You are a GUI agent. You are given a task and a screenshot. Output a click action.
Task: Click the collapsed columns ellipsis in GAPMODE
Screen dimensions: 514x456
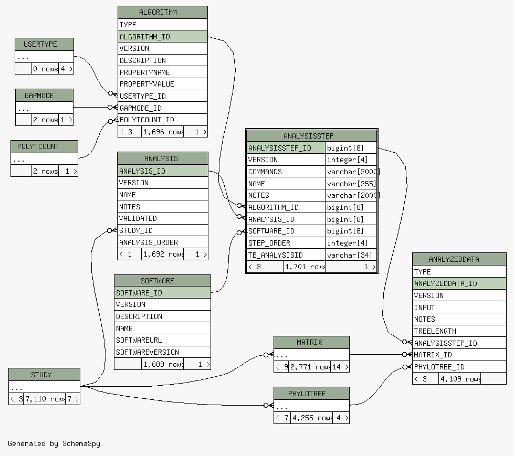coord(44,108)
